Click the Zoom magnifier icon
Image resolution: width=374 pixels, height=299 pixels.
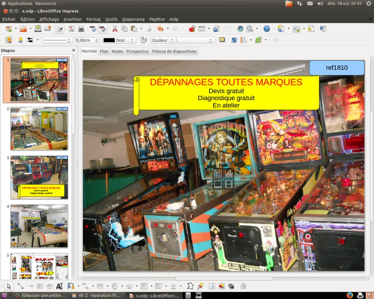tap(249, 29)
